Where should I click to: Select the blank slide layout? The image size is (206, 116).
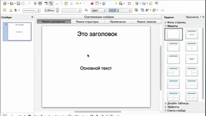pyautogui.click(x=173, y=34)
